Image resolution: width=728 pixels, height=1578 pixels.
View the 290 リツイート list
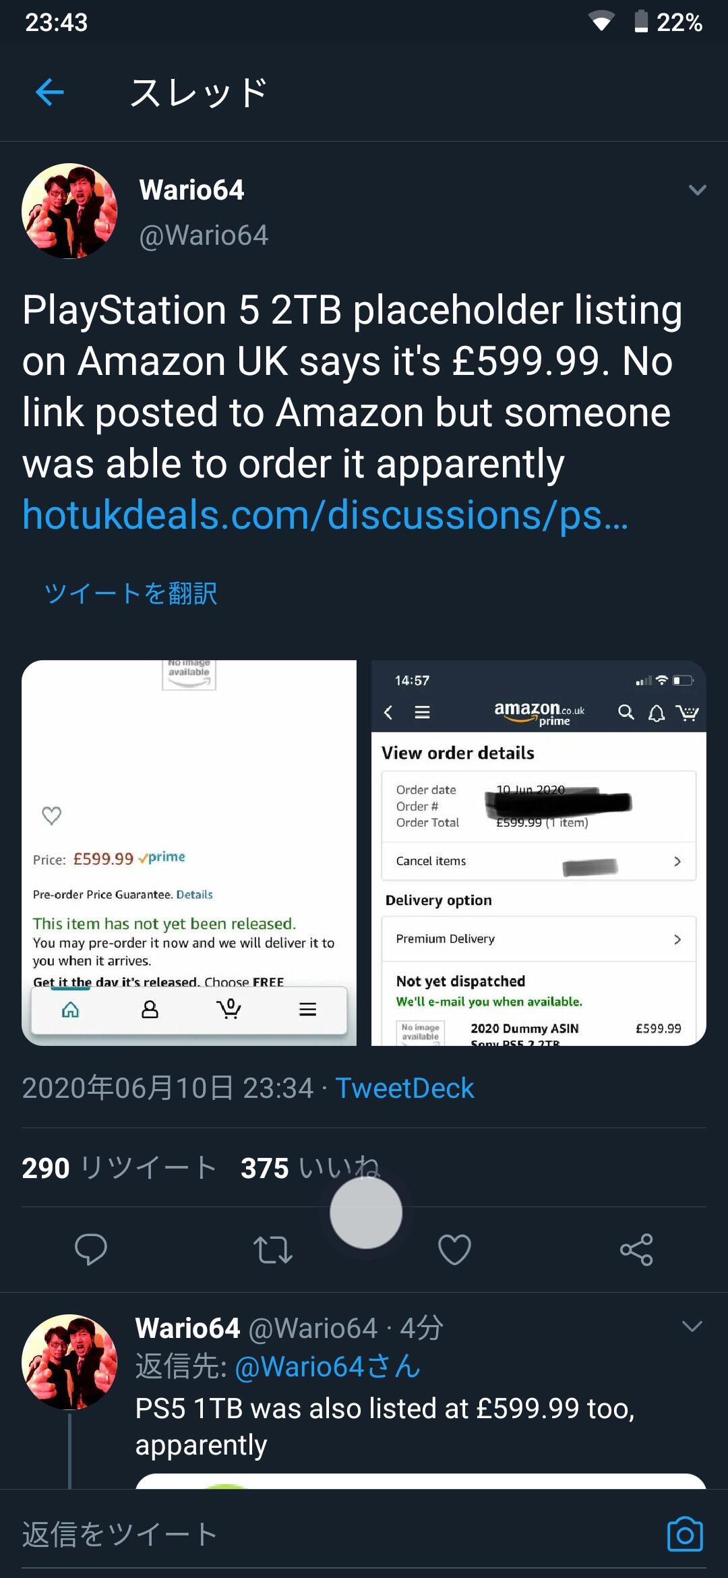[x=119, y=1168]
